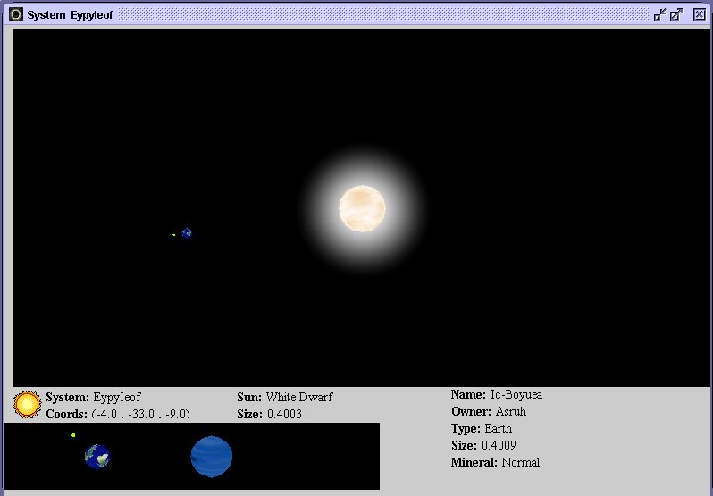Click the small green moon dot in the planet strip

coord(73,435)
